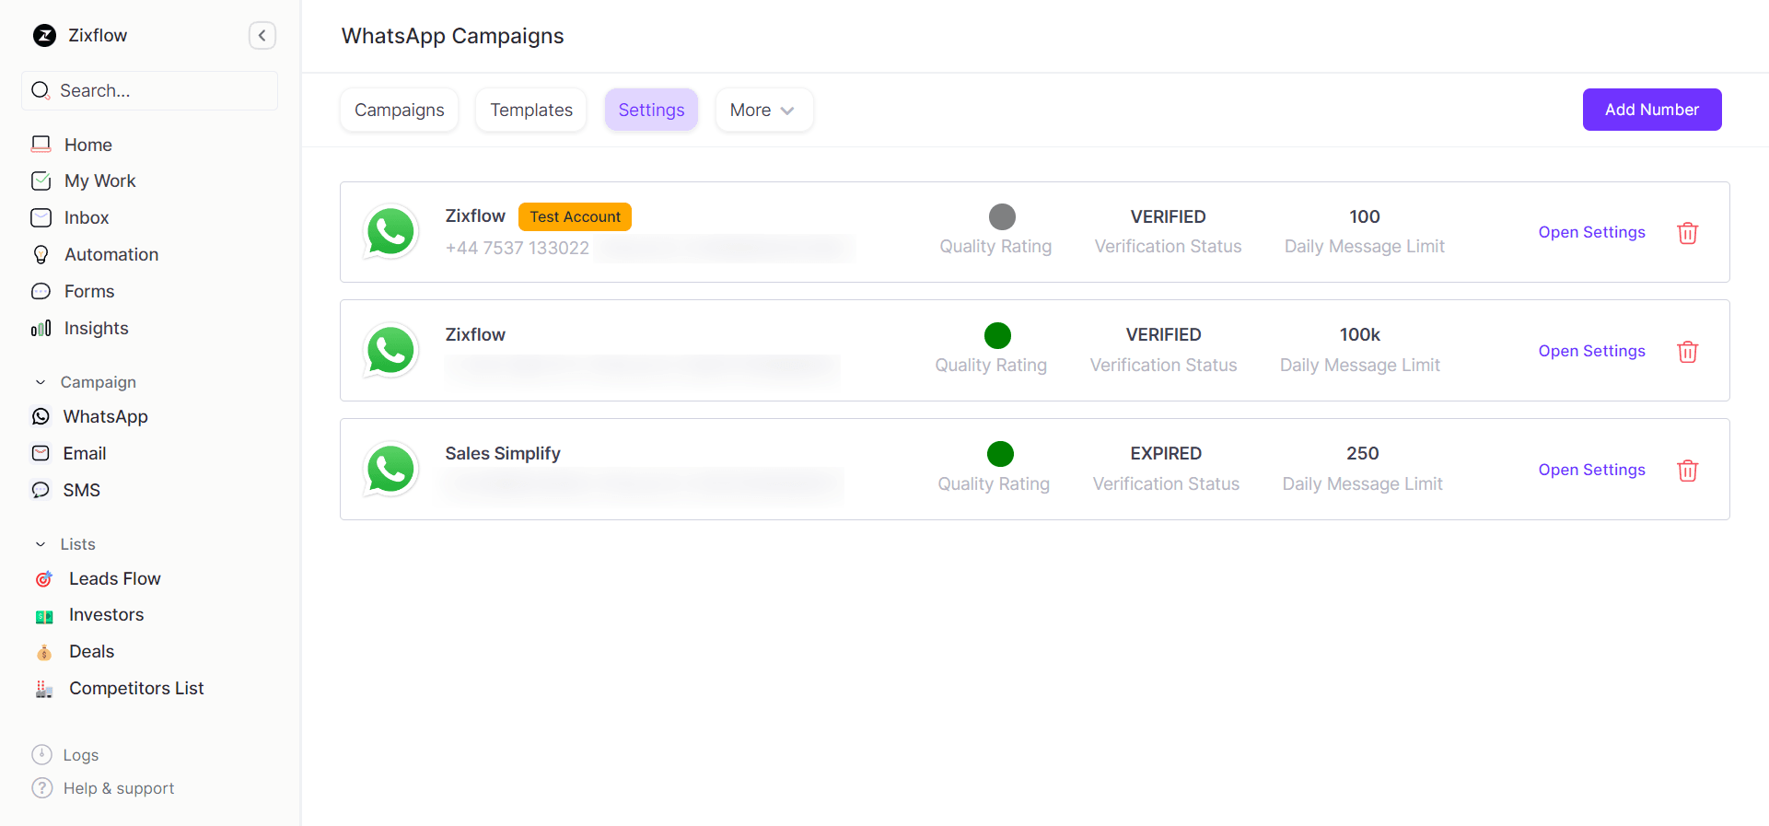This screenshot has height=826, width=1769.
Task: Collapse the Campaign section in sidebar
Action: tap(41, 382)
